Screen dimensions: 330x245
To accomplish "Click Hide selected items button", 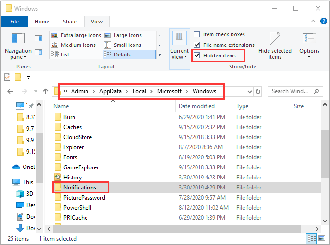I will [x=275, y=45].
